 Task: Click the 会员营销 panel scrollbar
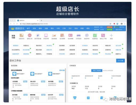click(65, 85)
